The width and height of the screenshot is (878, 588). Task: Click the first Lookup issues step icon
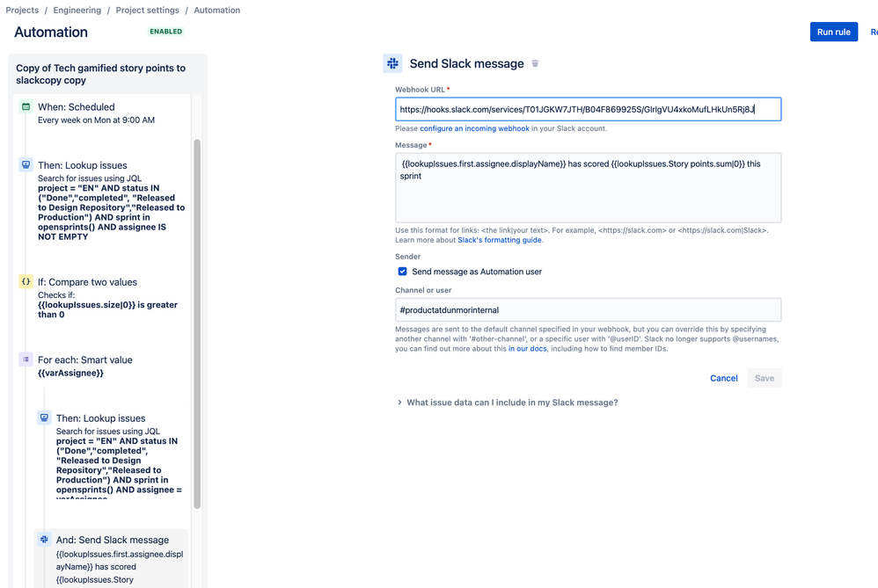(26, 164)
